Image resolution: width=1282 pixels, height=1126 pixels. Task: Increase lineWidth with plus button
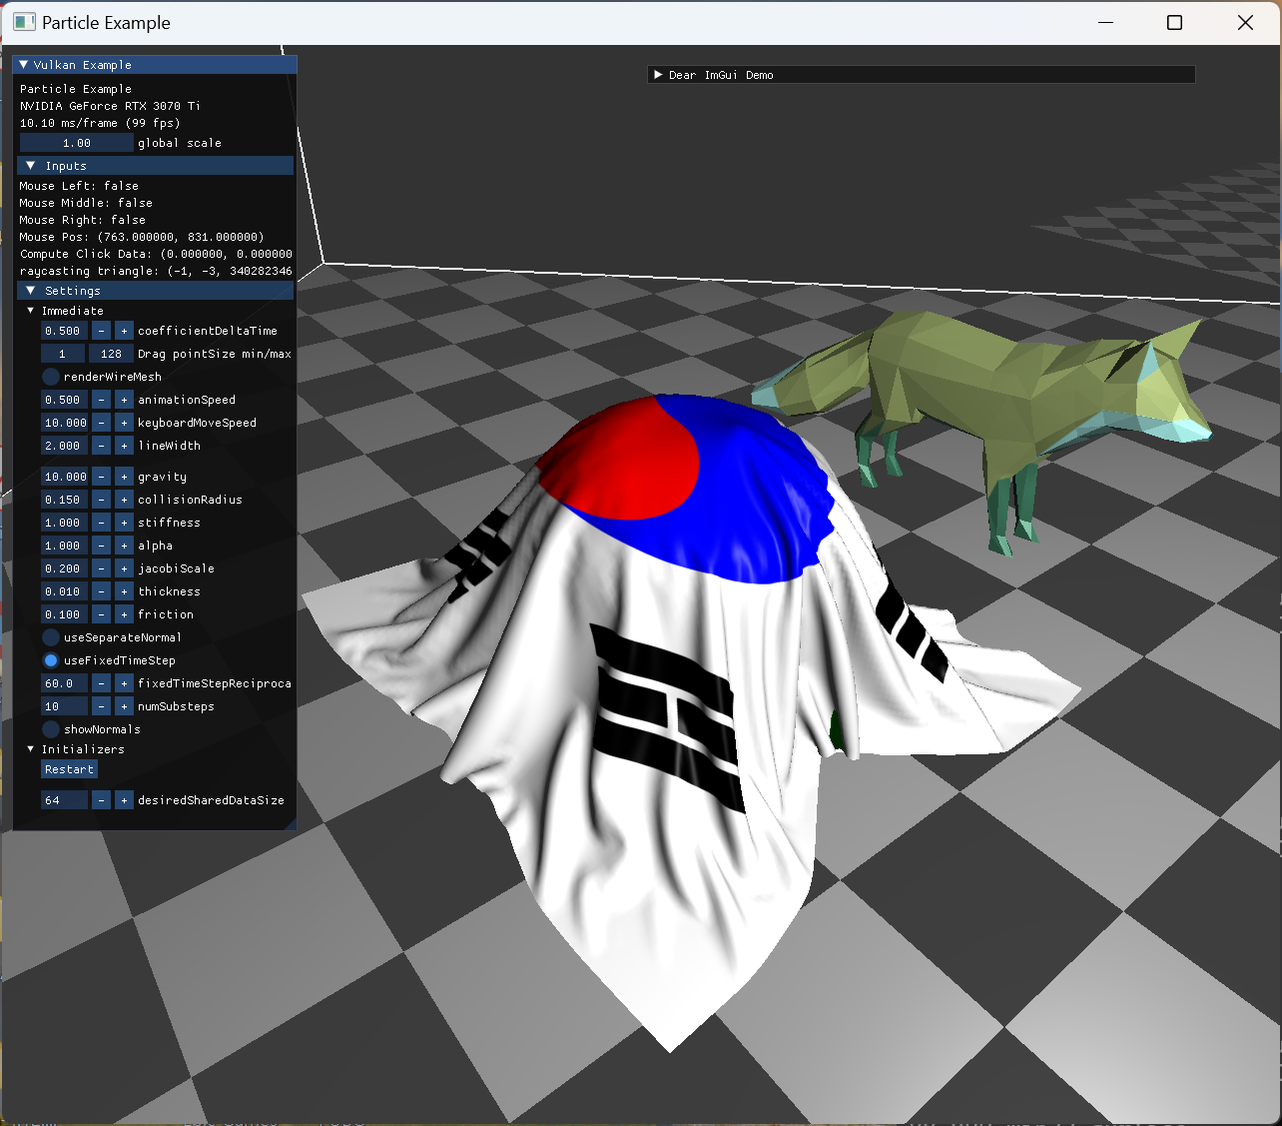(124, 446)
